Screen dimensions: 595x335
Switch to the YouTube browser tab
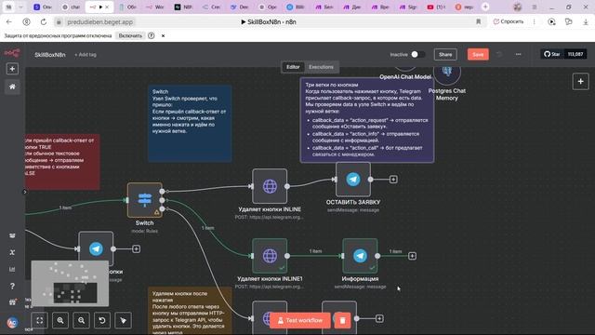click(436, 7)
